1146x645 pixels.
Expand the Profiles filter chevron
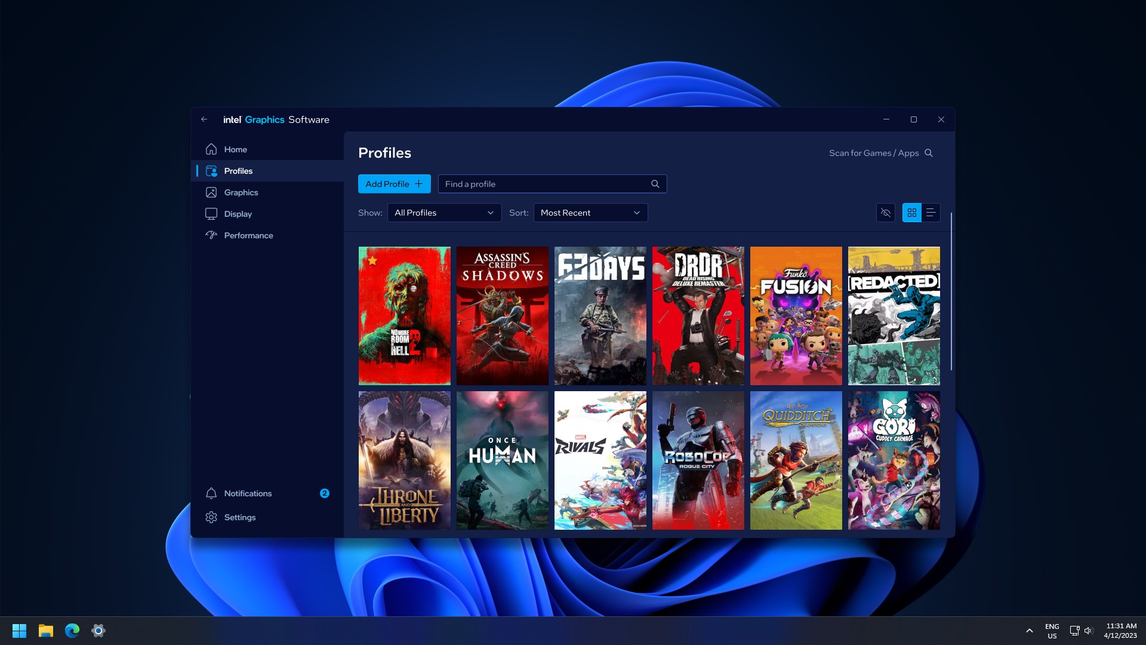point(490,212)
